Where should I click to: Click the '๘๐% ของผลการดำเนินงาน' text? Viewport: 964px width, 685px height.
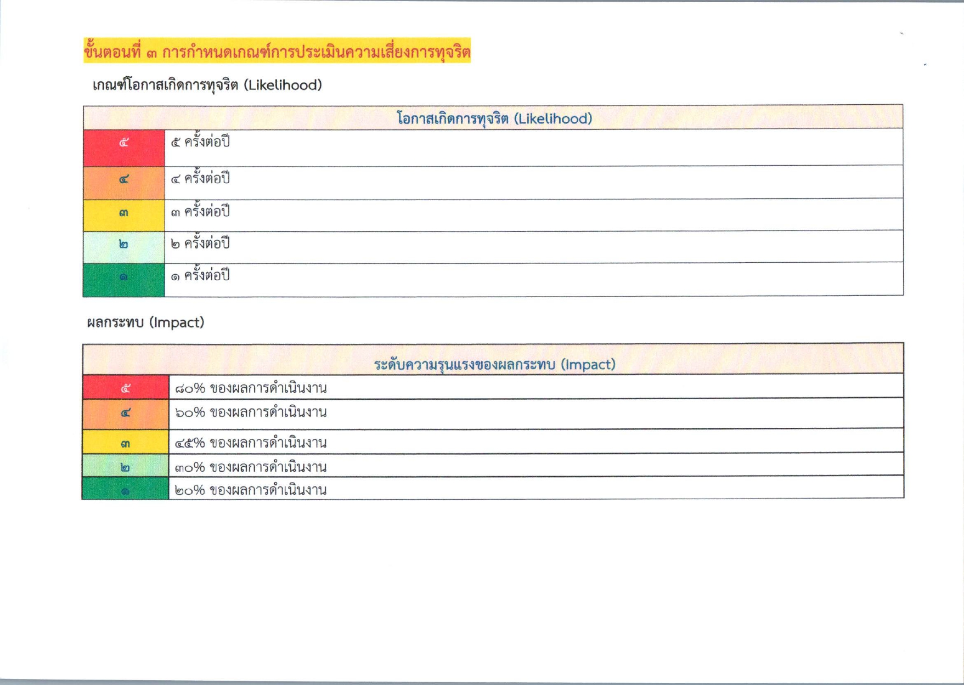(251, 388)
